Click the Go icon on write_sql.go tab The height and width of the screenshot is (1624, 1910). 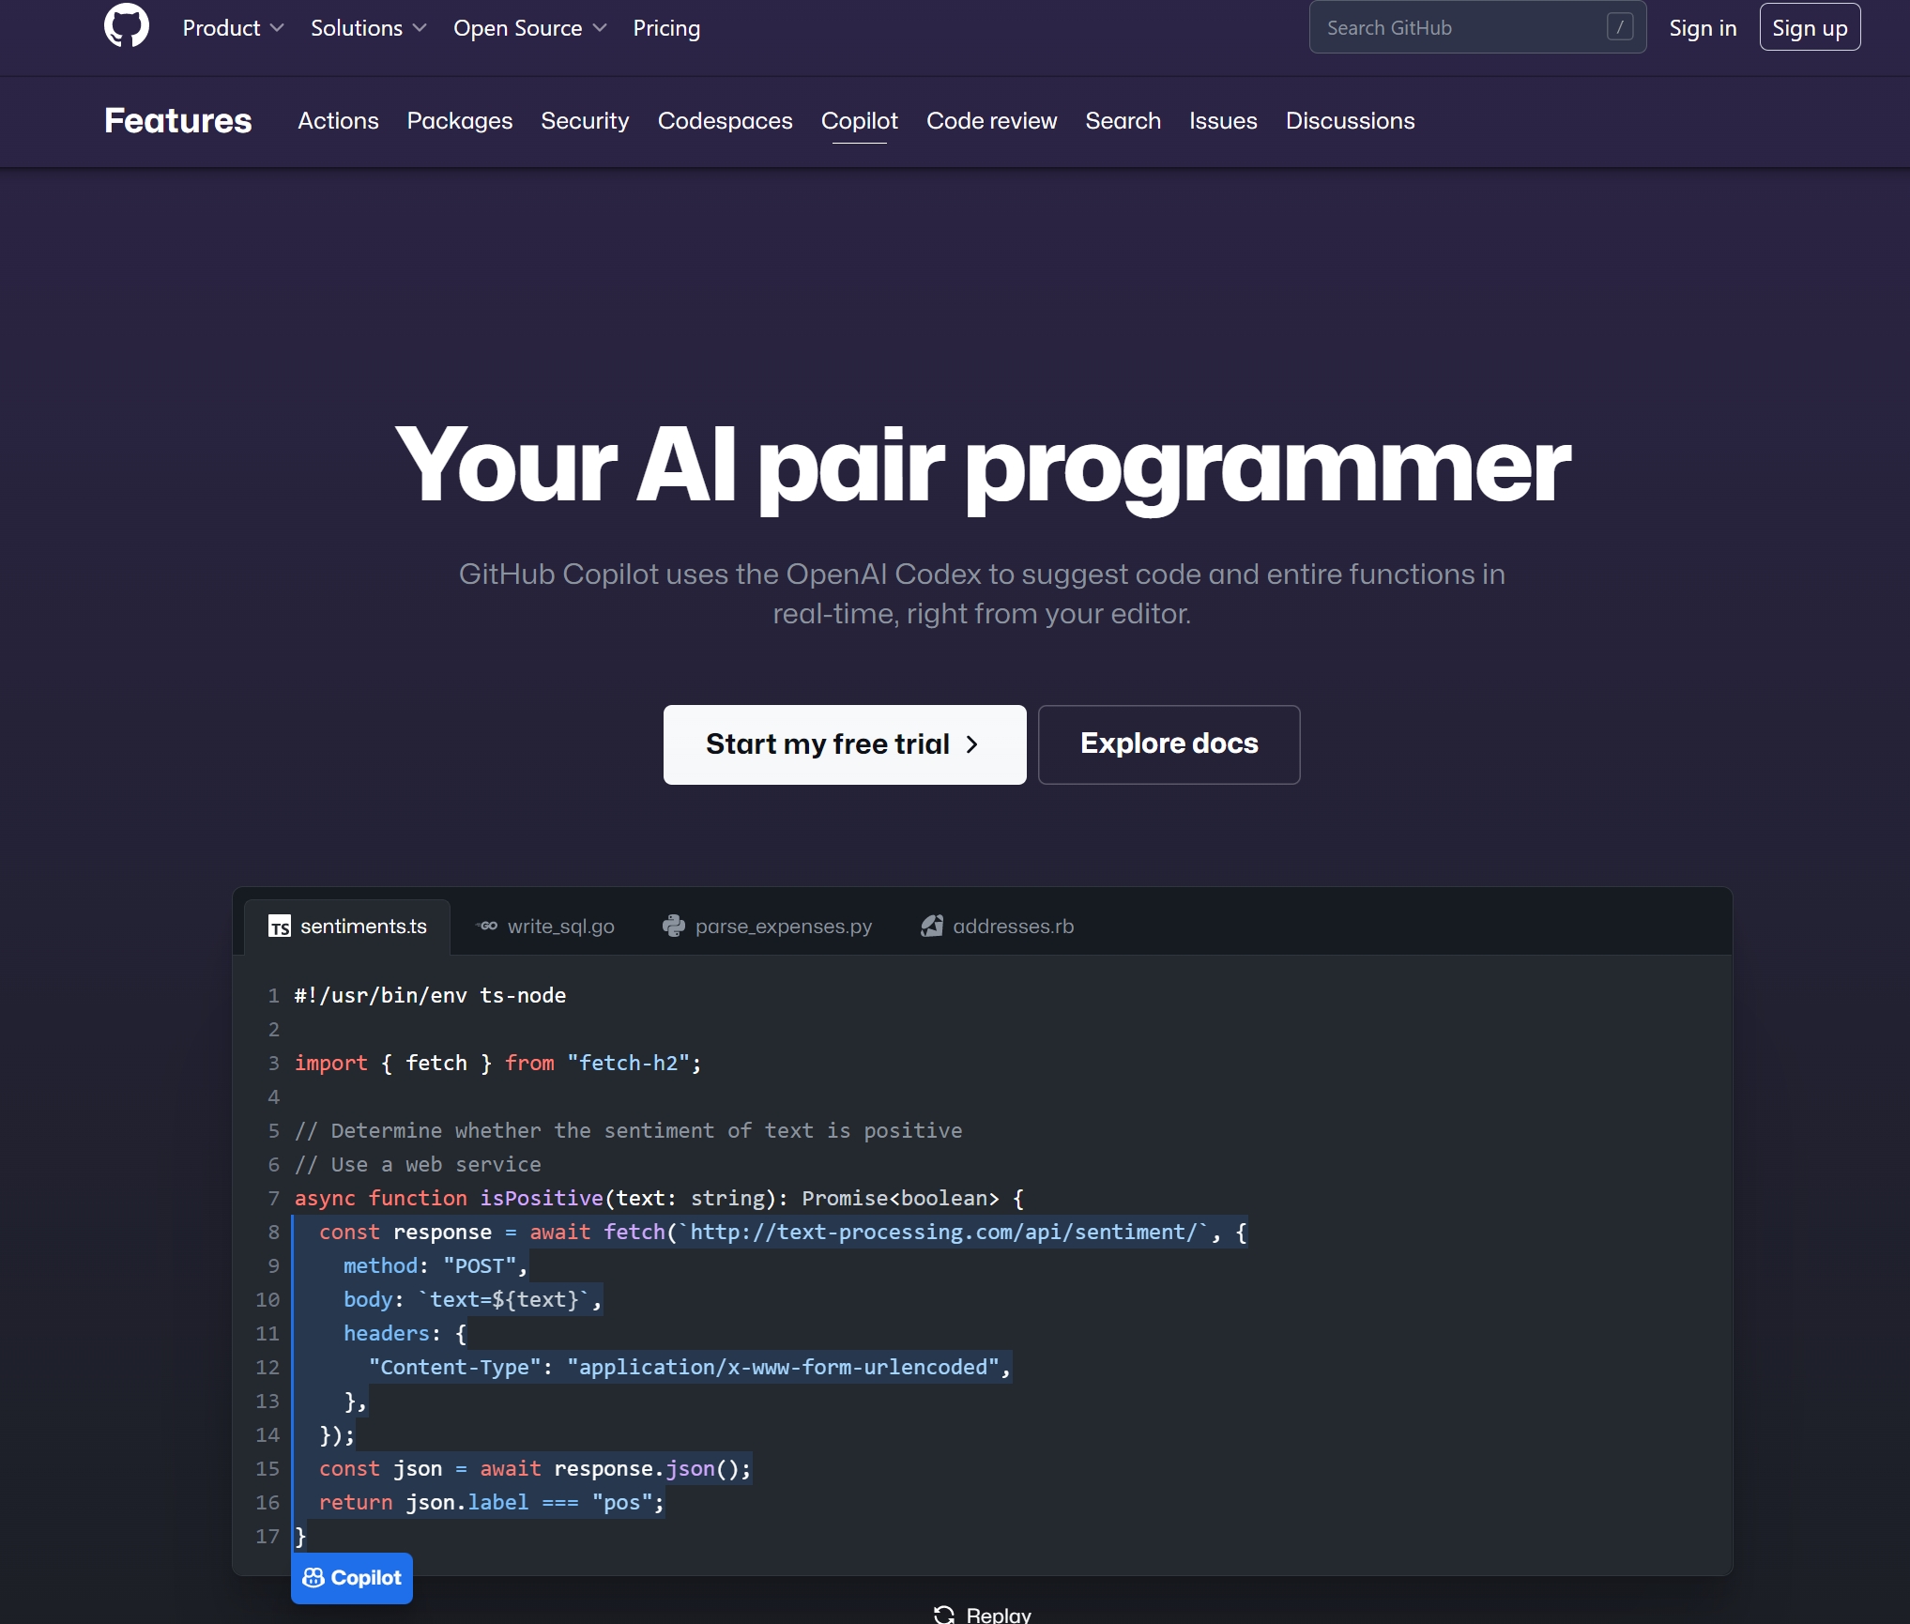(487, 926)
